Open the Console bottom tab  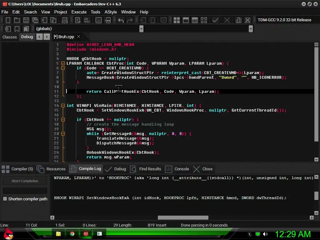177,169
